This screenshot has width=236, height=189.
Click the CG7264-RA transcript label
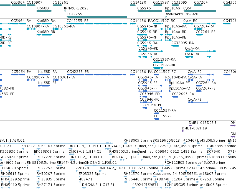click(x=204, y=26)
